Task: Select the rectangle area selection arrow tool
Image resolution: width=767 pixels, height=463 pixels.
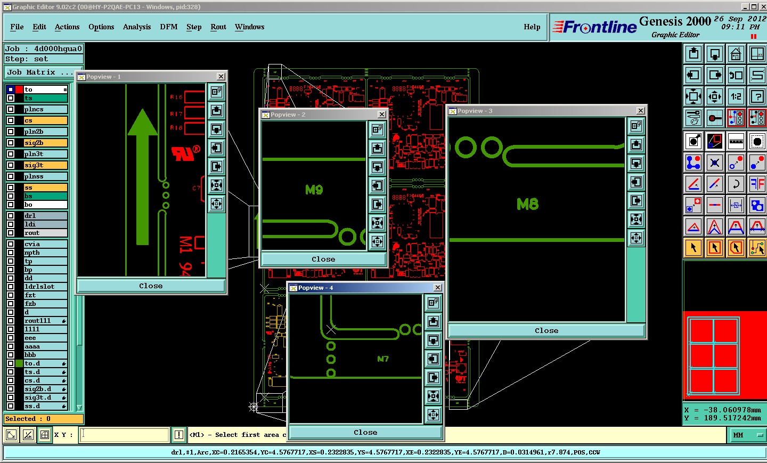Action: click(715, 248)
